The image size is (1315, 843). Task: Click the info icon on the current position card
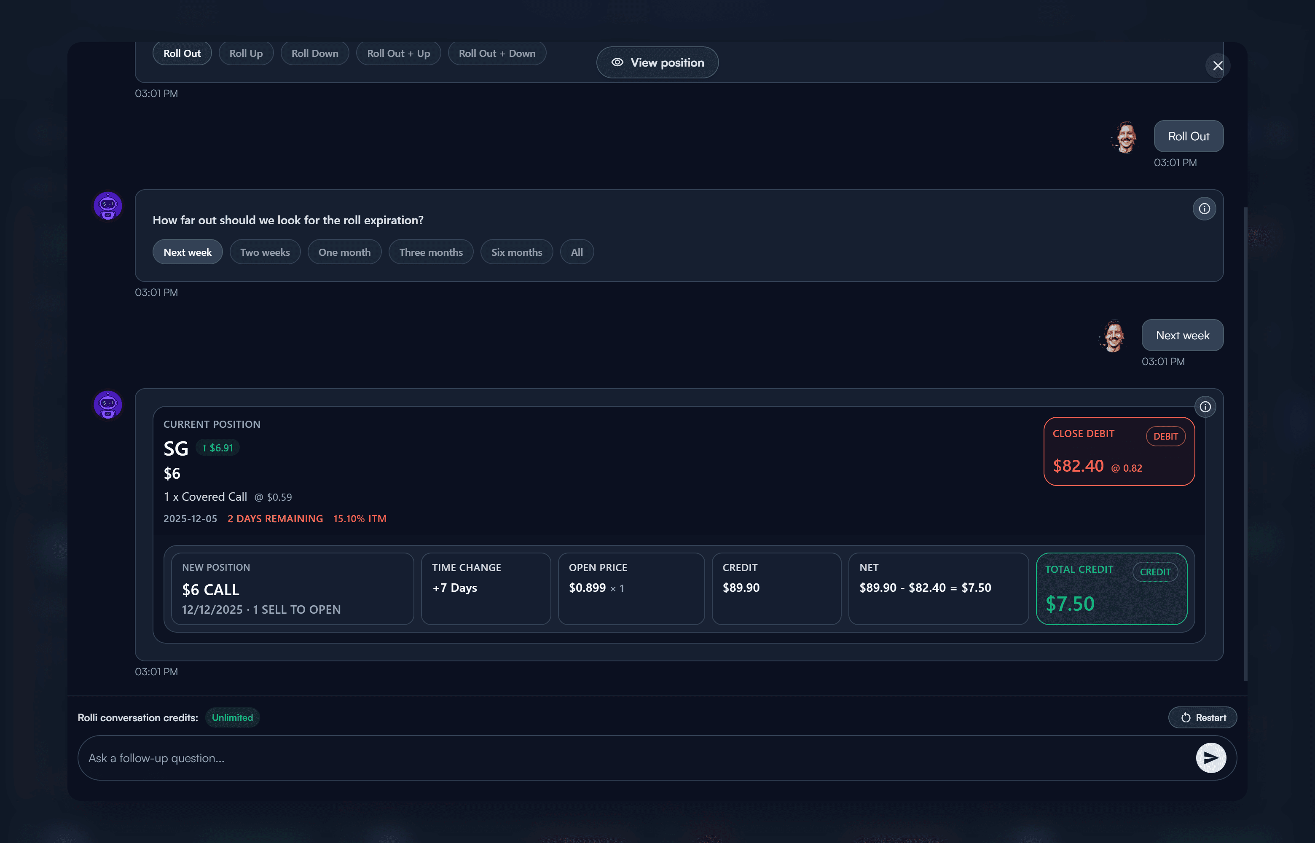coord(1205,406)
